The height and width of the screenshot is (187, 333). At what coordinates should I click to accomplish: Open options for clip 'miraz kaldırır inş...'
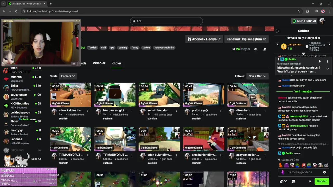tap(88, 111)
